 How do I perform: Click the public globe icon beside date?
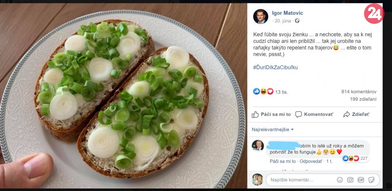click(x=297, y=21)
